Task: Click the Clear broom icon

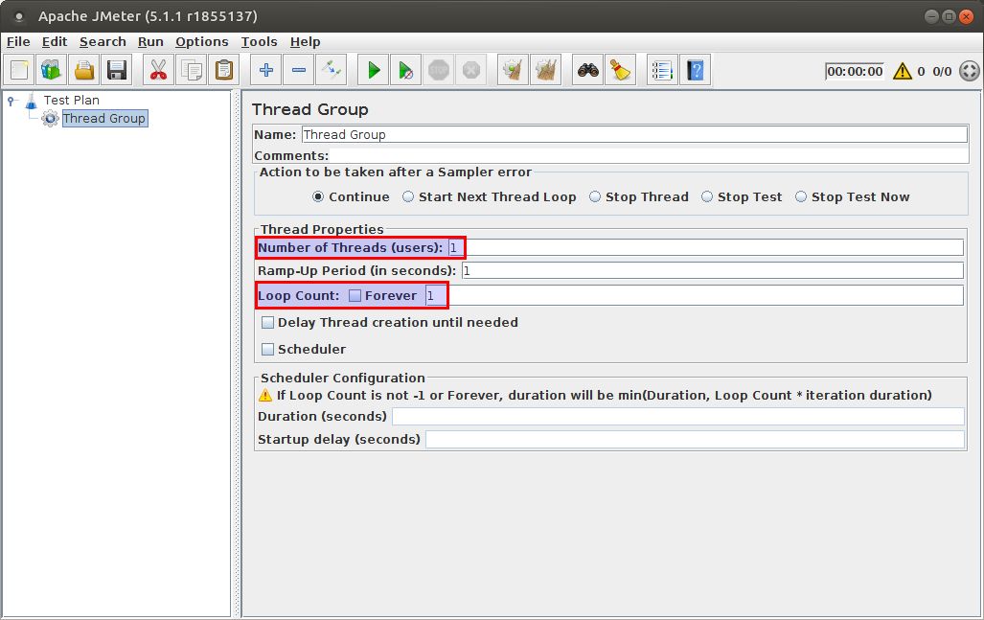Action: pyautogui.click(x=514, y=70)
